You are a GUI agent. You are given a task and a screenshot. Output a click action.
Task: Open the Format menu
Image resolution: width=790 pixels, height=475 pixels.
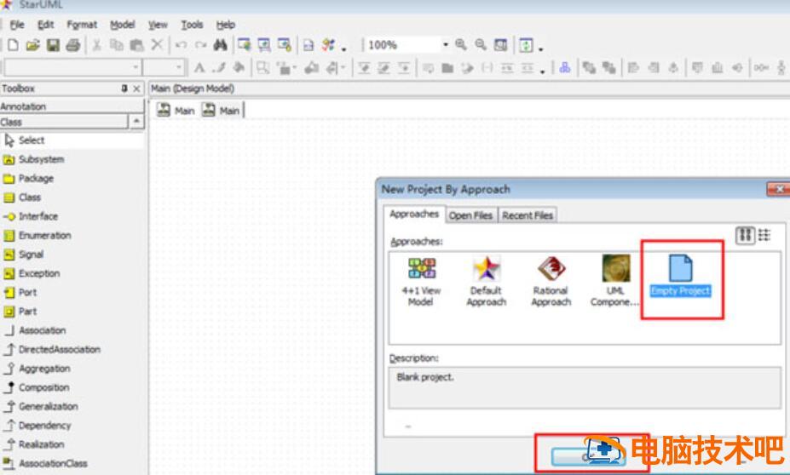tap(82, 25)
